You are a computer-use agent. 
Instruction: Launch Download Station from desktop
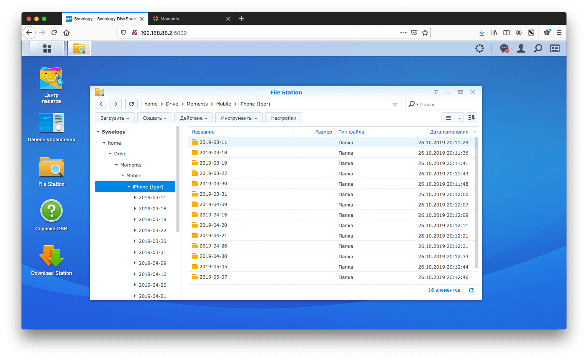point(51,256)
